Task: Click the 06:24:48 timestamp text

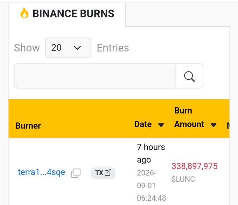Action: click(152, 198)
